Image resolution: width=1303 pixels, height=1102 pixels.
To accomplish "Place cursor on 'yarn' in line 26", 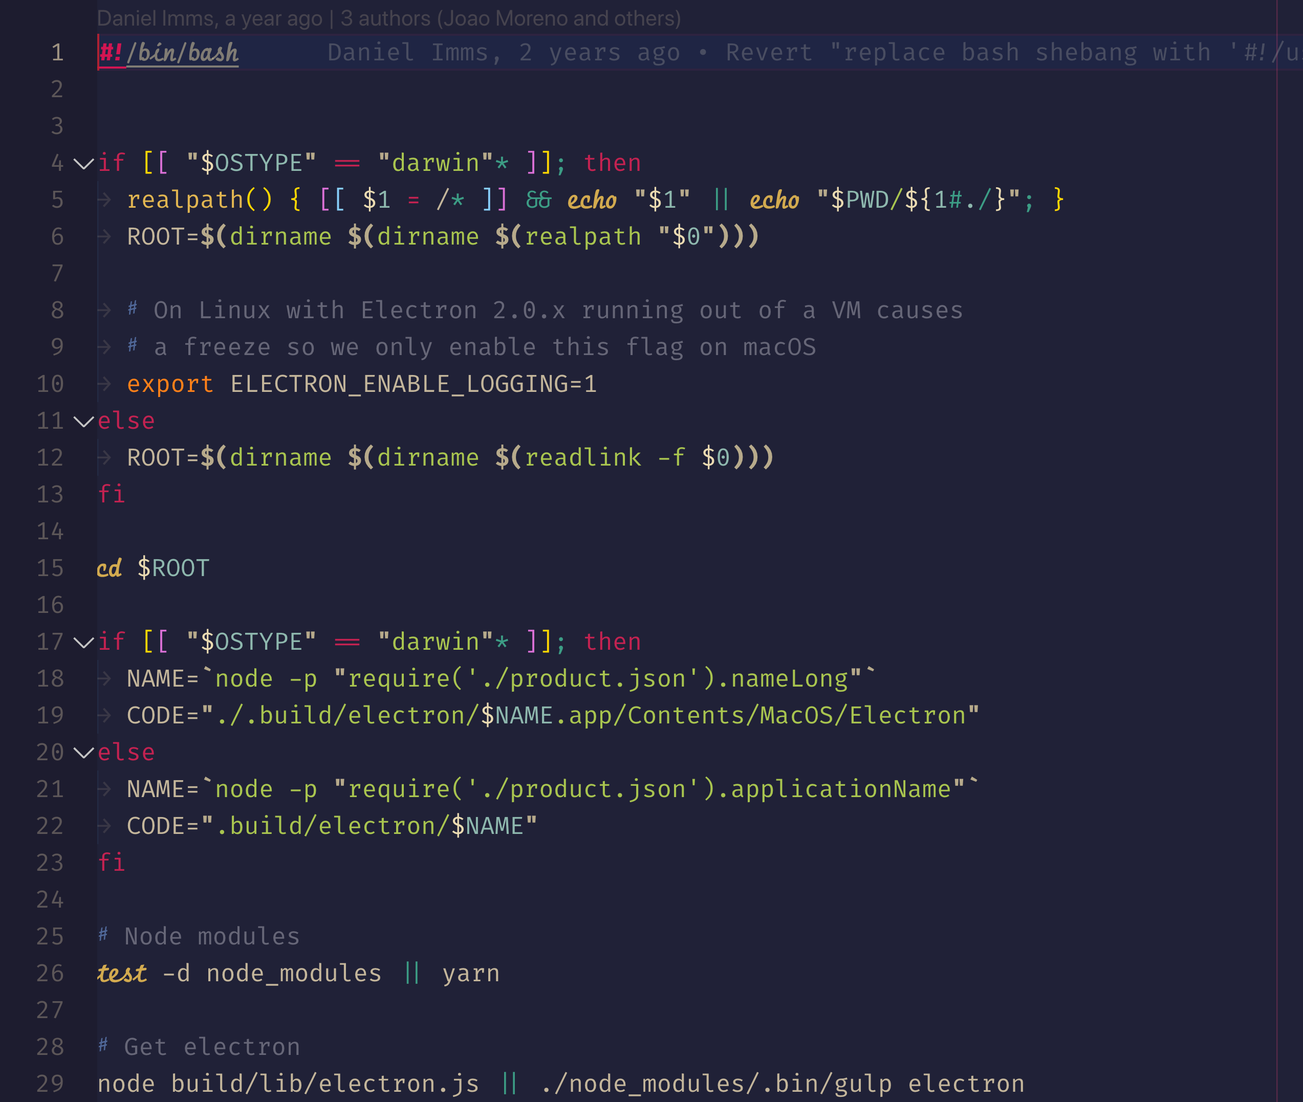I will 471,973.
